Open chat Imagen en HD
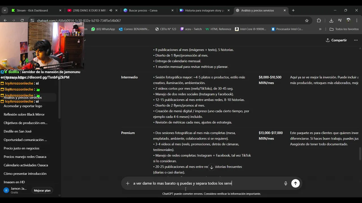This screenshot has height=203, width=362. coord(14,182)
